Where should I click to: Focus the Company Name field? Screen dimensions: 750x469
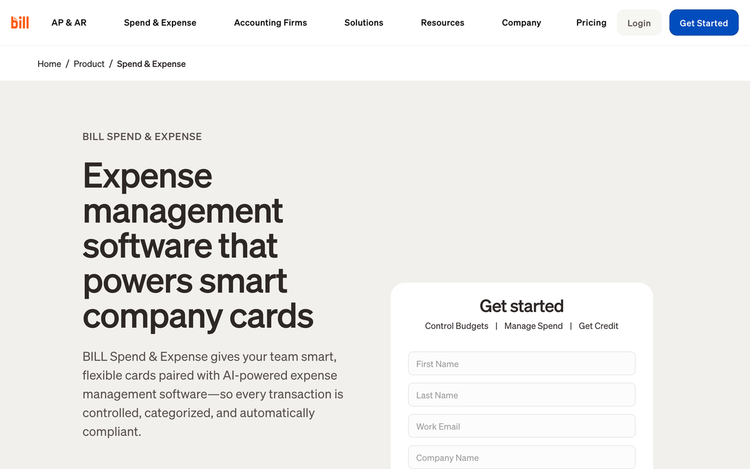522,457
